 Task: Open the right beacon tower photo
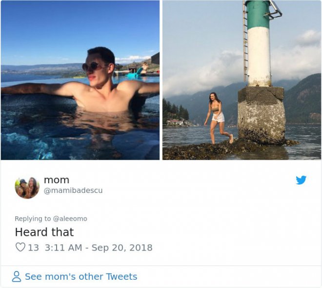click(241, 80)
